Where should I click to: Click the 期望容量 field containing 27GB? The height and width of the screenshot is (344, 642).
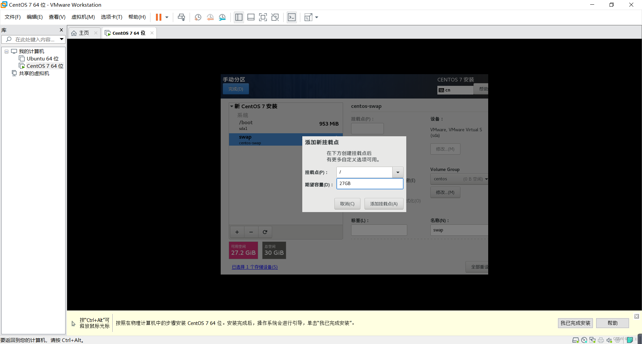[370, 184]
